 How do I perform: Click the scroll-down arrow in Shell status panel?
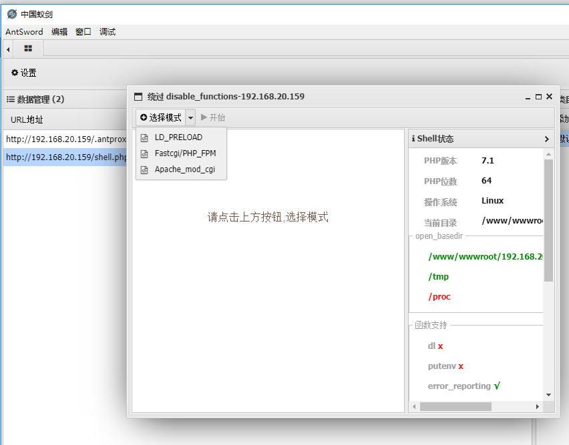pyautogui.click(x=549, y=395)
